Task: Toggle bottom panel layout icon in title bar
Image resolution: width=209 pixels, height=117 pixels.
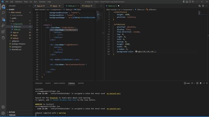Action: pyautogui.click(x=187, y=2)
